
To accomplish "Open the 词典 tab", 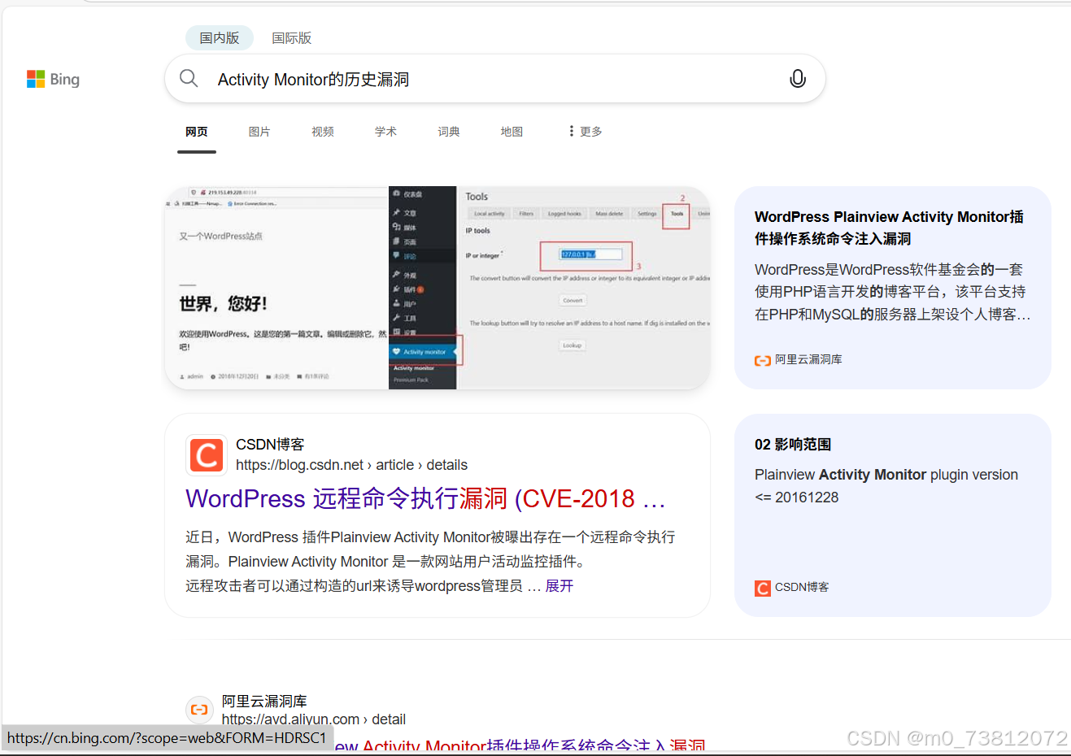I will pyautogui.click(x=449, y=131).
